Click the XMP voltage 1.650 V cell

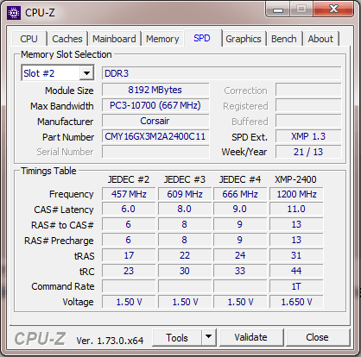296,302
